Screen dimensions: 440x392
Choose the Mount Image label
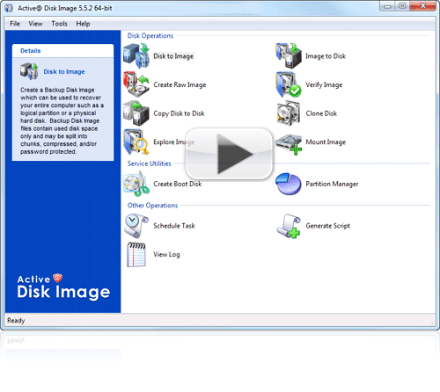[326, 142]
